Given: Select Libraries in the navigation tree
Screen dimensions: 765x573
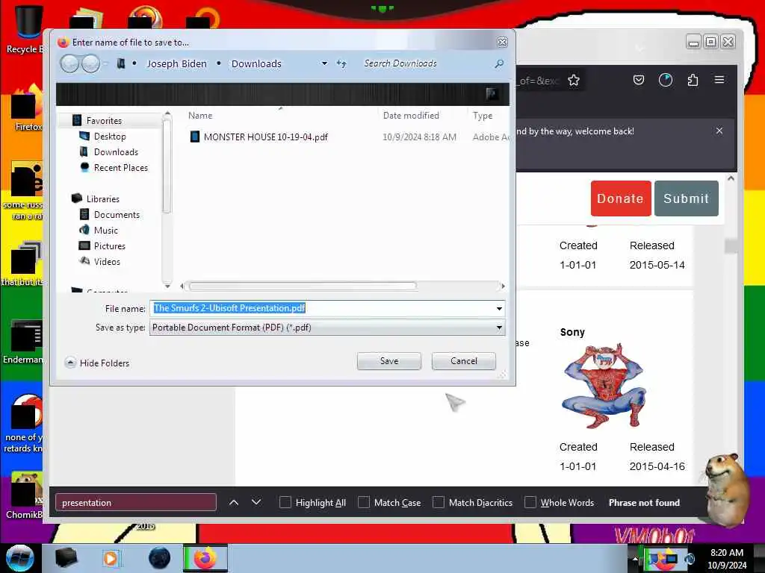Looking at the screenshot, I should pyautogui.click(x=102, y=198).
